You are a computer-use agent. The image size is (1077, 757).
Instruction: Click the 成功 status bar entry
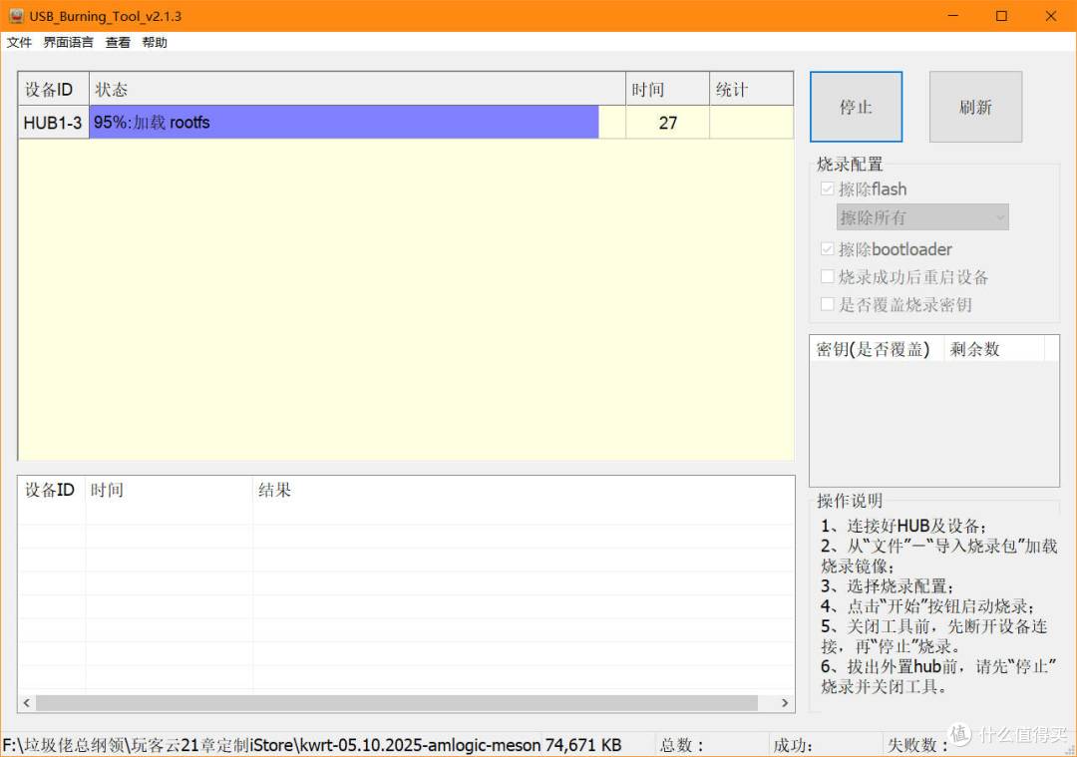[x=793, y=745]
